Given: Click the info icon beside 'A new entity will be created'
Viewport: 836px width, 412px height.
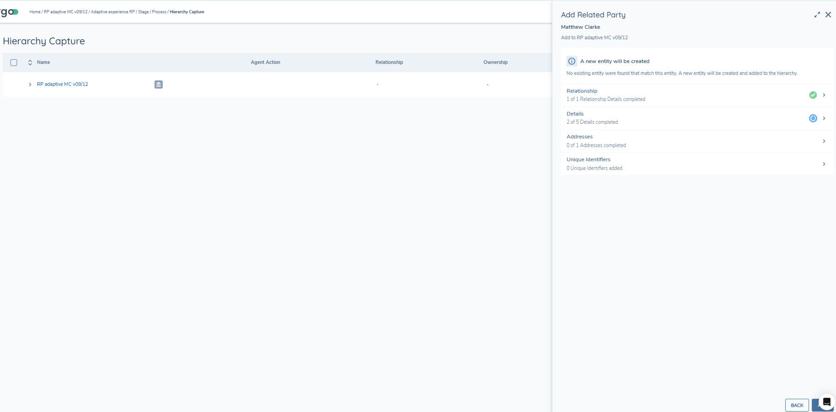Looking at the screenshot, I should point(571,61).
